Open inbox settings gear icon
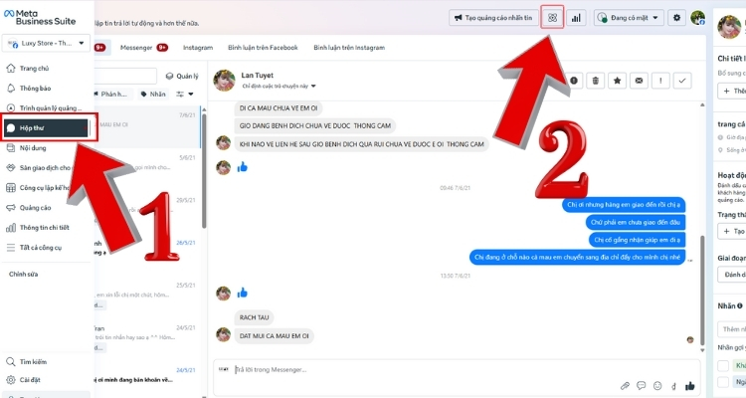 676,18
